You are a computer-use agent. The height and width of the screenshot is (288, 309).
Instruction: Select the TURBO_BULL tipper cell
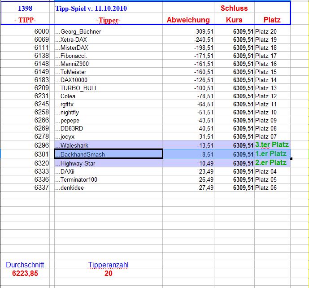[109, 88]
